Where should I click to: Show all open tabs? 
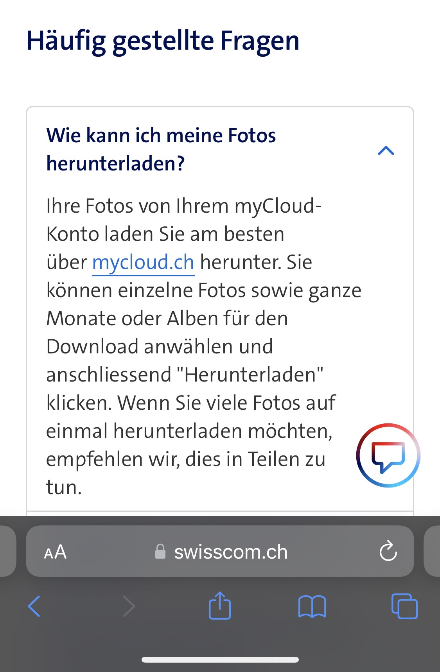[x=404, y=606]
